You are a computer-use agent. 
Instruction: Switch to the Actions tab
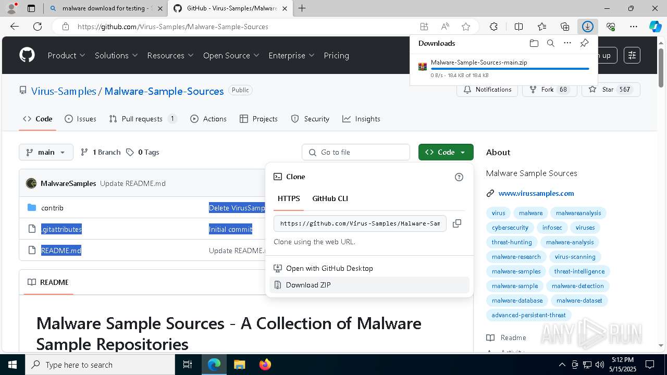pos(208,119)
